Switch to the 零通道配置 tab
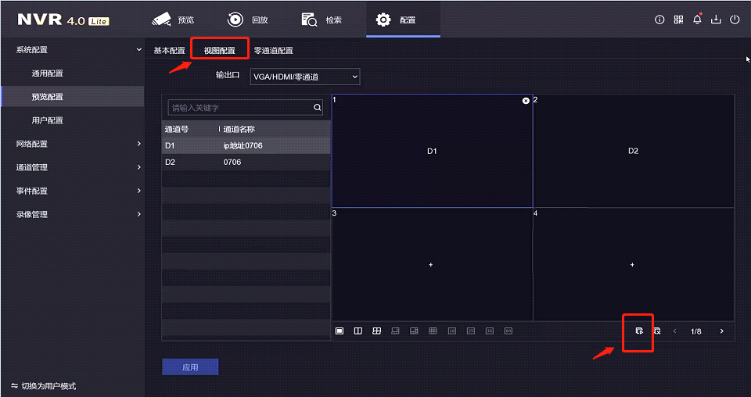751x397 pixels. tap(273, 51)
